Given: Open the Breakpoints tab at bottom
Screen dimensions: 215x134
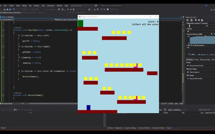Looking at the screenshot, I should tap(118, 128).
